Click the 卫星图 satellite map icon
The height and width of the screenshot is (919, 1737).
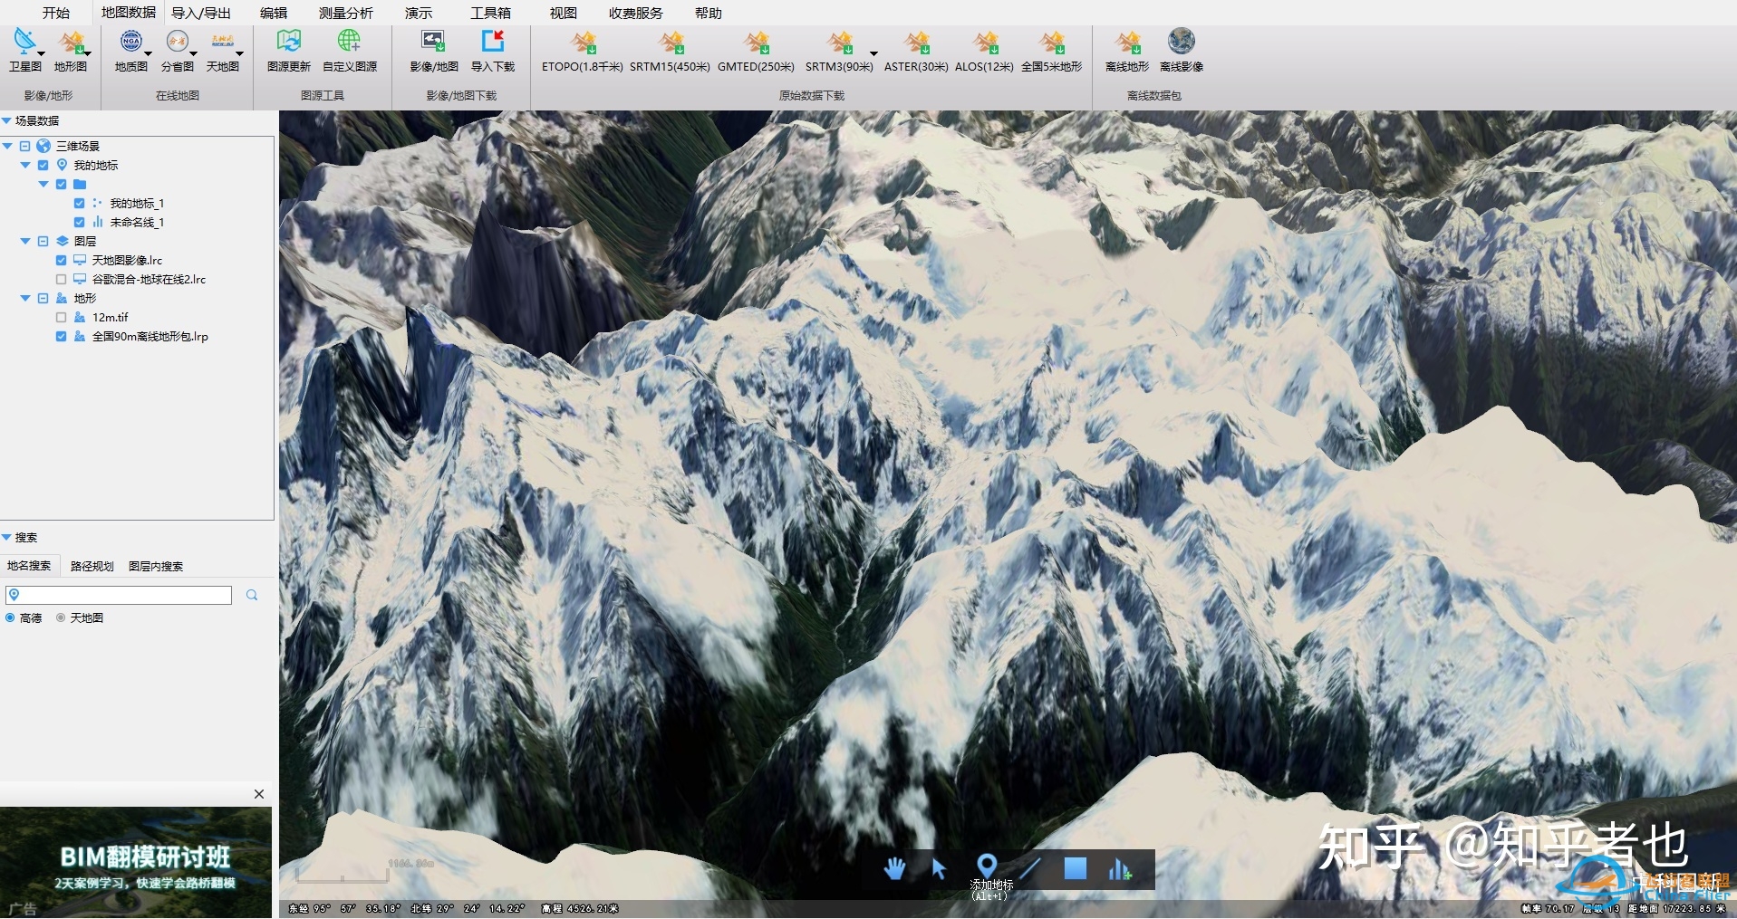click(24, 43)
